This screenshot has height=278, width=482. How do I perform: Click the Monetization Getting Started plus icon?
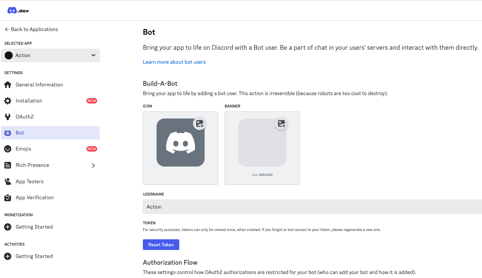click(8, 227)
